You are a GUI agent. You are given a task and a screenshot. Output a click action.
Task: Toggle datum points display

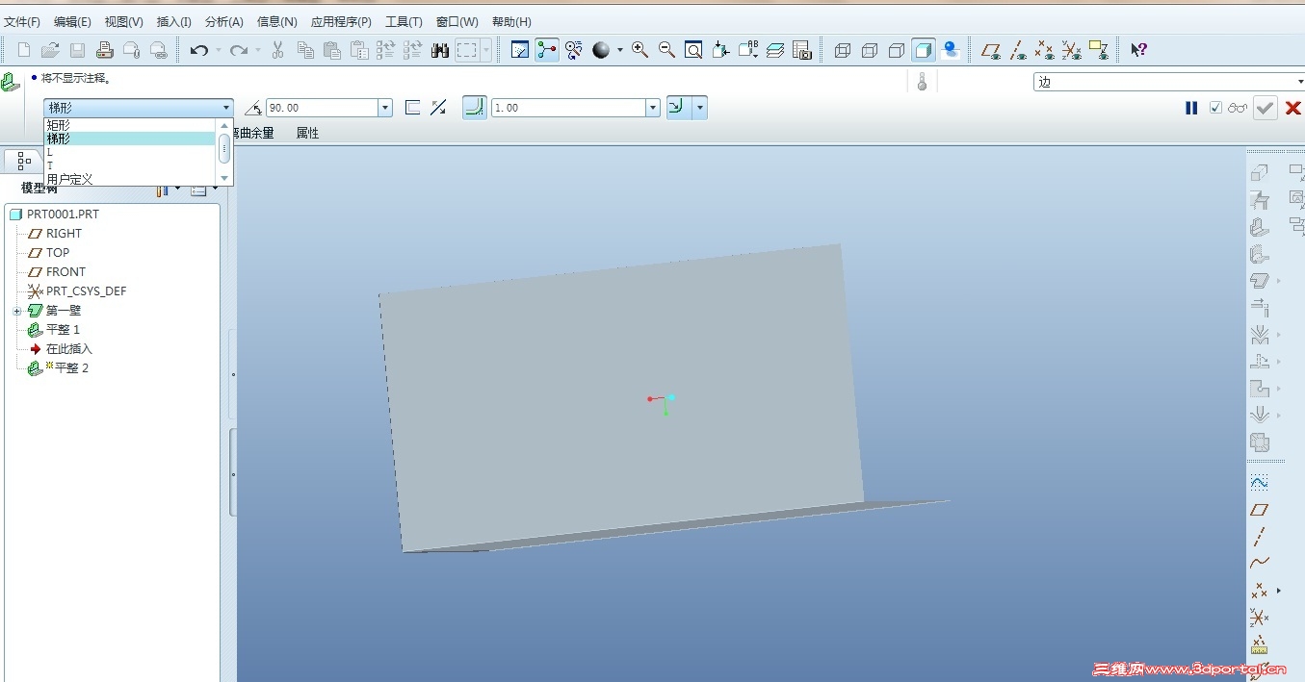click(x=1044, y=50)
